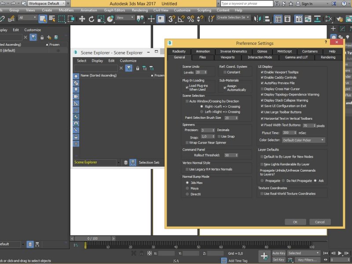352x264 pixels.
Task: Open the Civil View menu
Action: [x=161, y=10]
